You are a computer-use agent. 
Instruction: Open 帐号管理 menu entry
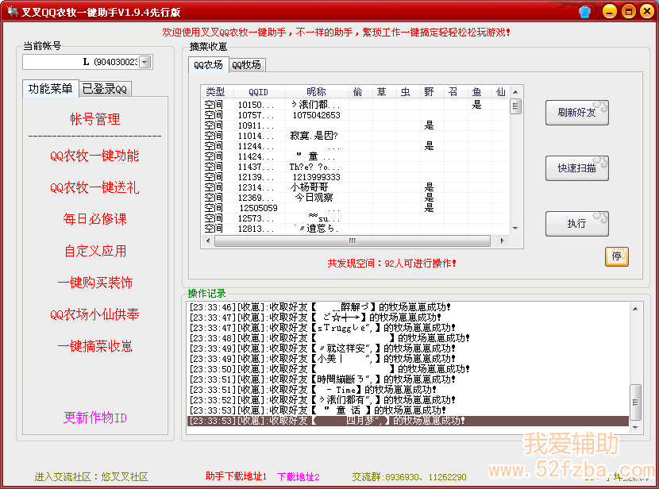pyautogui.click(x=95, y=119)
